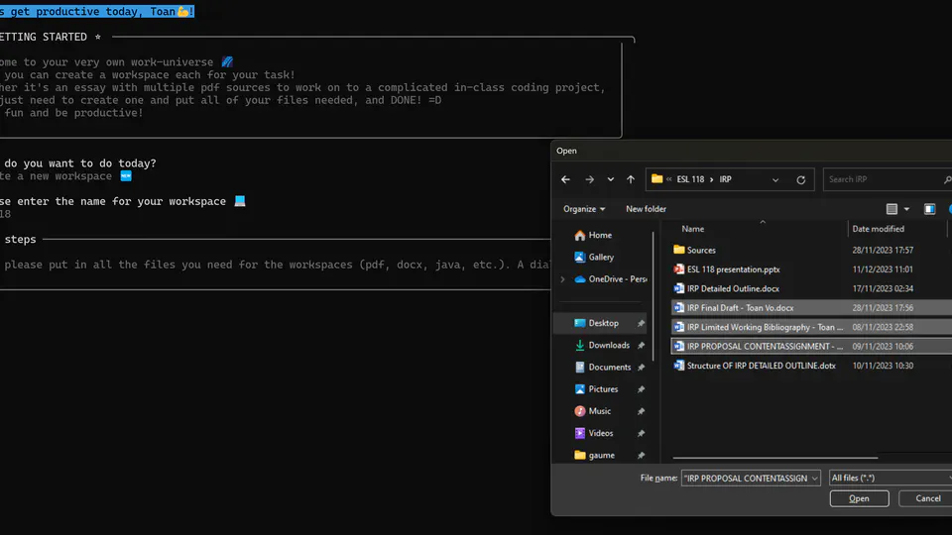
Task: Go up one folder level
Action: click(x=631, y=179)
